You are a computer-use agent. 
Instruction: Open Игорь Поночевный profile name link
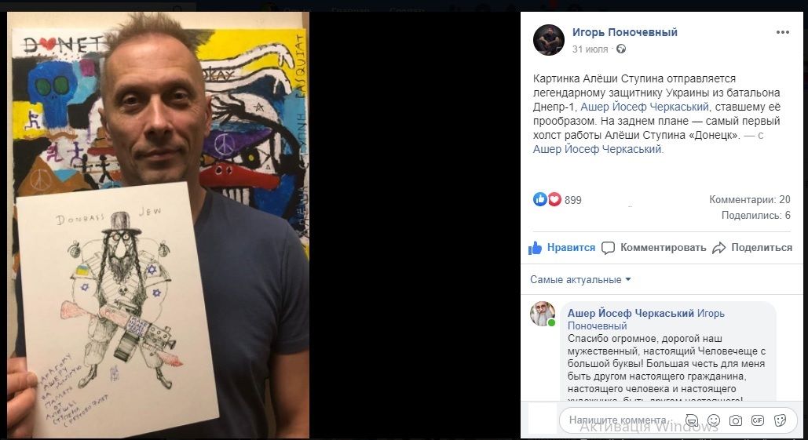624,32
